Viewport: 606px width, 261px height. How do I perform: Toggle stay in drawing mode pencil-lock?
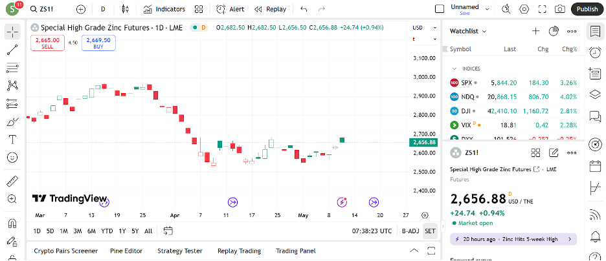pyautogui.click(x=12, y=242)
